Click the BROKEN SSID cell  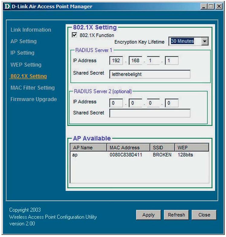click(x=162, y=155)
